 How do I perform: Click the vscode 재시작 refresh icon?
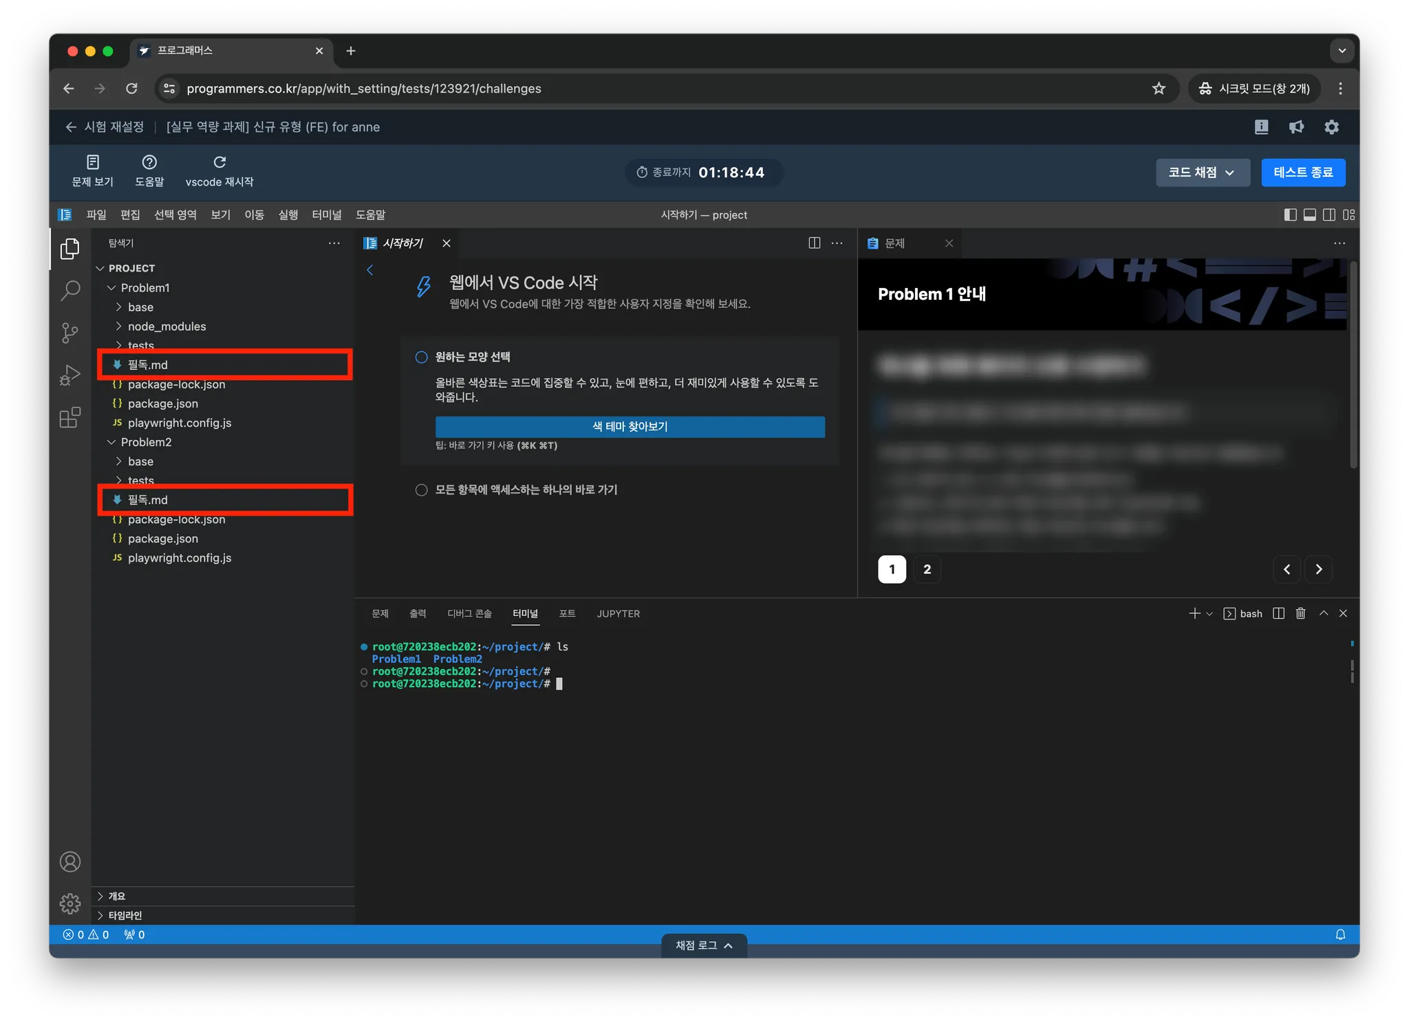click(x=219, y=162)
